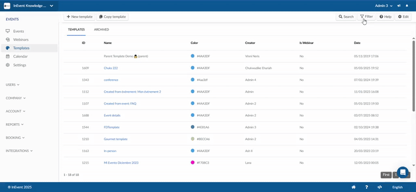Expand the Integrations section
Screen dimensions: 416x192
pyautogui.click(x=19, y=151)
